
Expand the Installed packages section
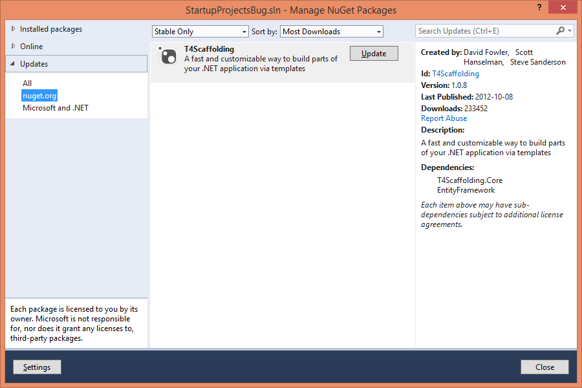14,28
